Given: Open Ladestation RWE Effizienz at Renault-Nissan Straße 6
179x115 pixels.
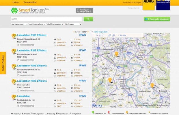Looking at the screenshot, I should click(32, 50).
